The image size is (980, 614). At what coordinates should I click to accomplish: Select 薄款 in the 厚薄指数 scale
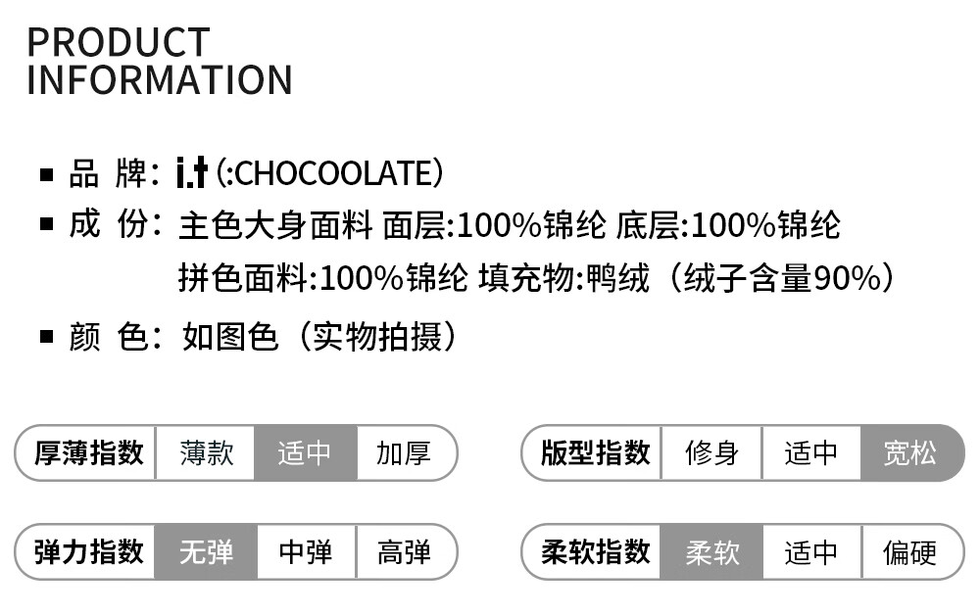206,453
